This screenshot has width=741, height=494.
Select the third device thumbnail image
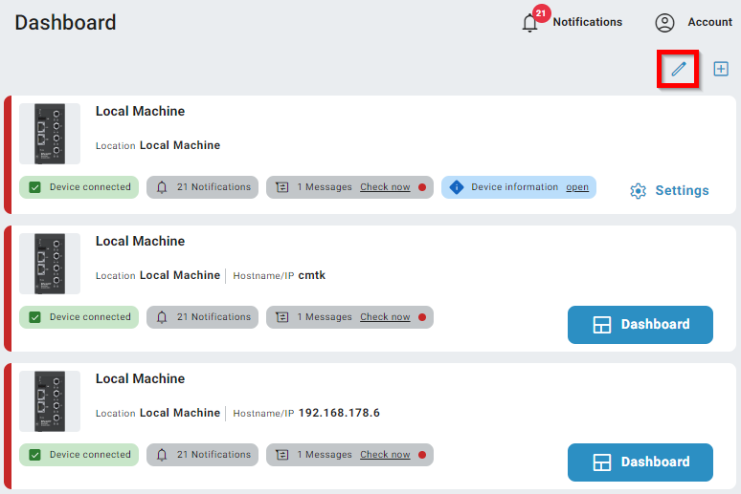click(x=50, y=401)
